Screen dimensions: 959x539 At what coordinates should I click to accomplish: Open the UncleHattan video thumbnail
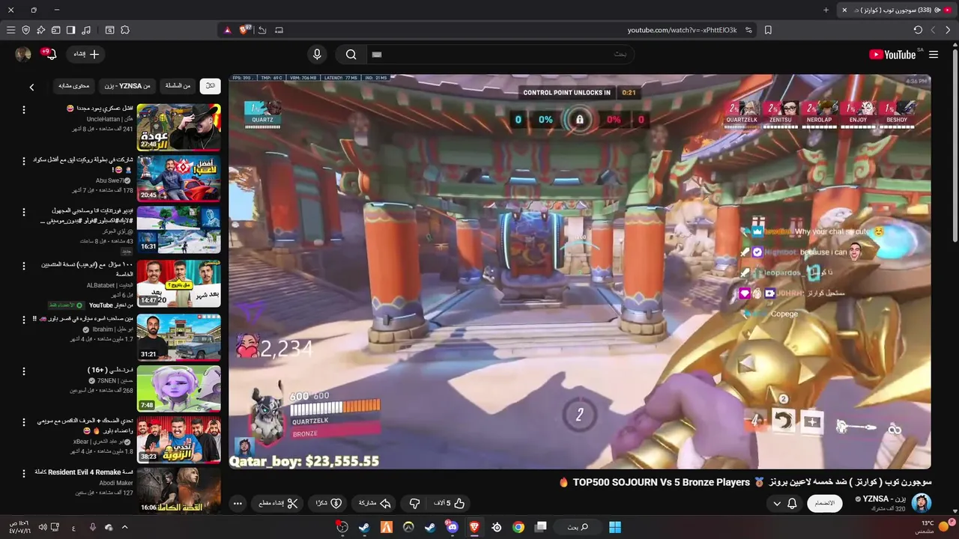pyautogui.click(x=179, y=127)
